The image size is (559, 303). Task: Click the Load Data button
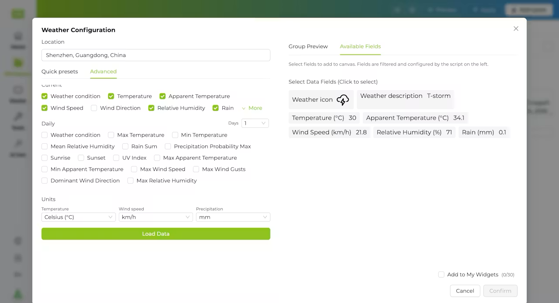[156, 234]
